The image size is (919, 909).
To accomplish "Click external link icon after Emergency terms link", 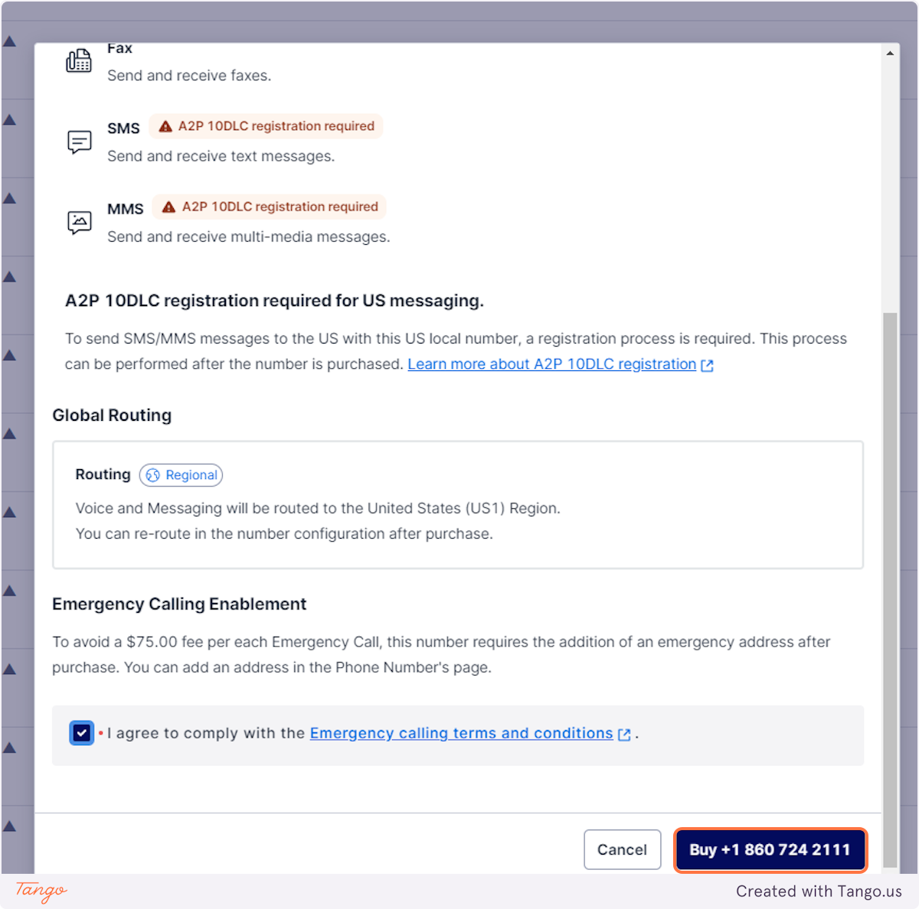I will coord(624,735).
